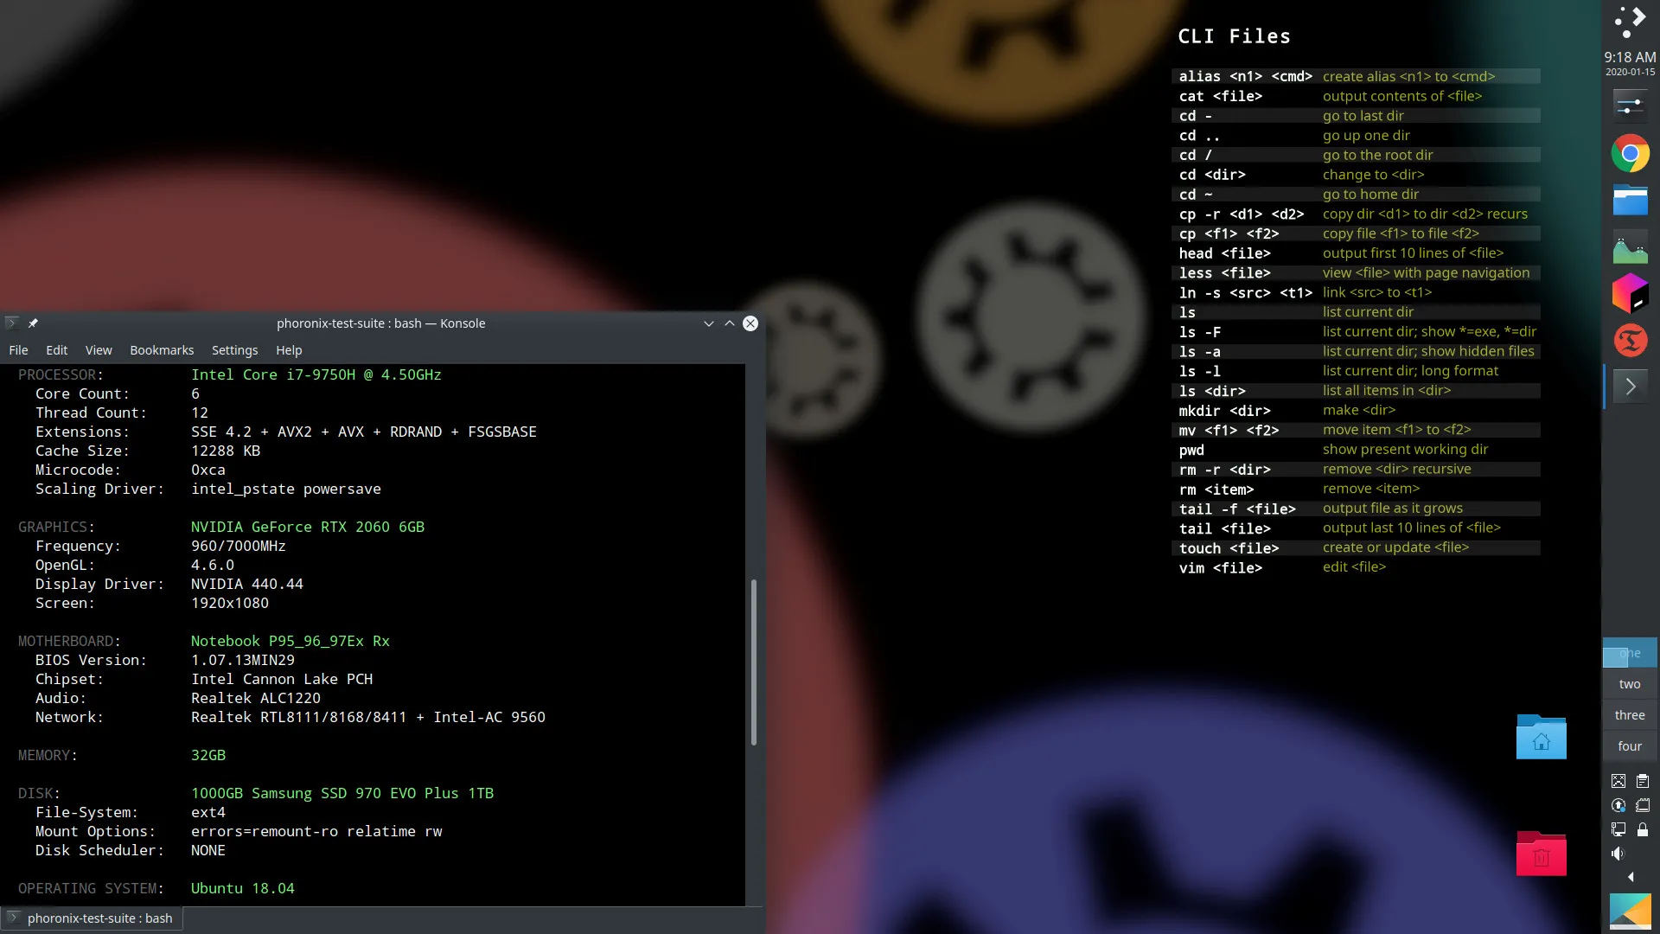This screenshot has width=1660, height=934.
Task: Open the KDE application launcher
Action: [x=1630, y=22]
